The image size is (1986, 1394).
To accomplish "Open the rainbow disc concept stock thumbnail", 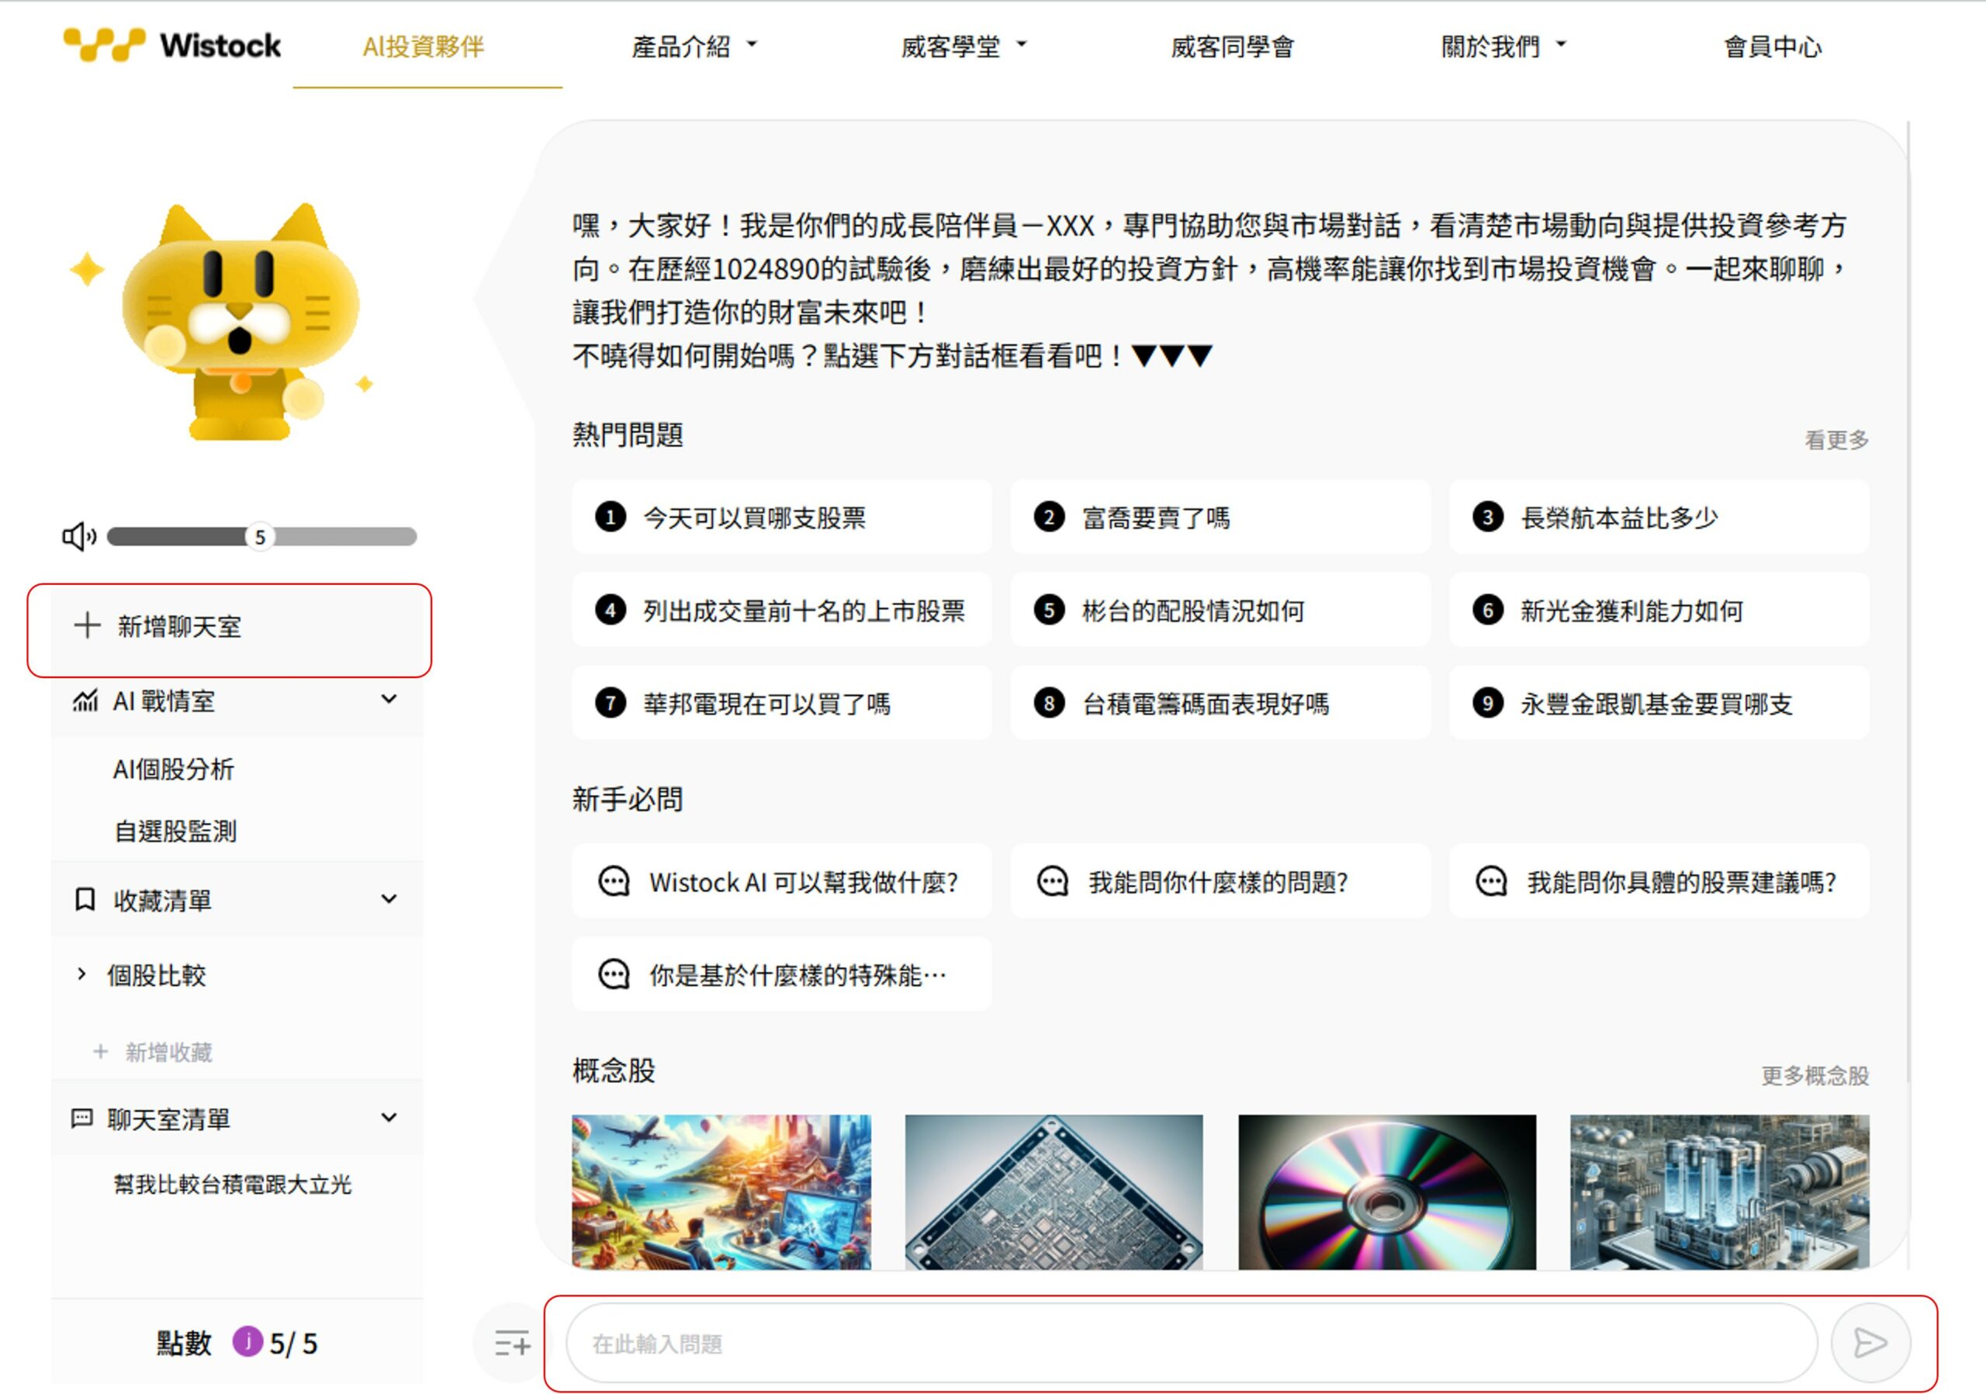I will [1386, 1192].
